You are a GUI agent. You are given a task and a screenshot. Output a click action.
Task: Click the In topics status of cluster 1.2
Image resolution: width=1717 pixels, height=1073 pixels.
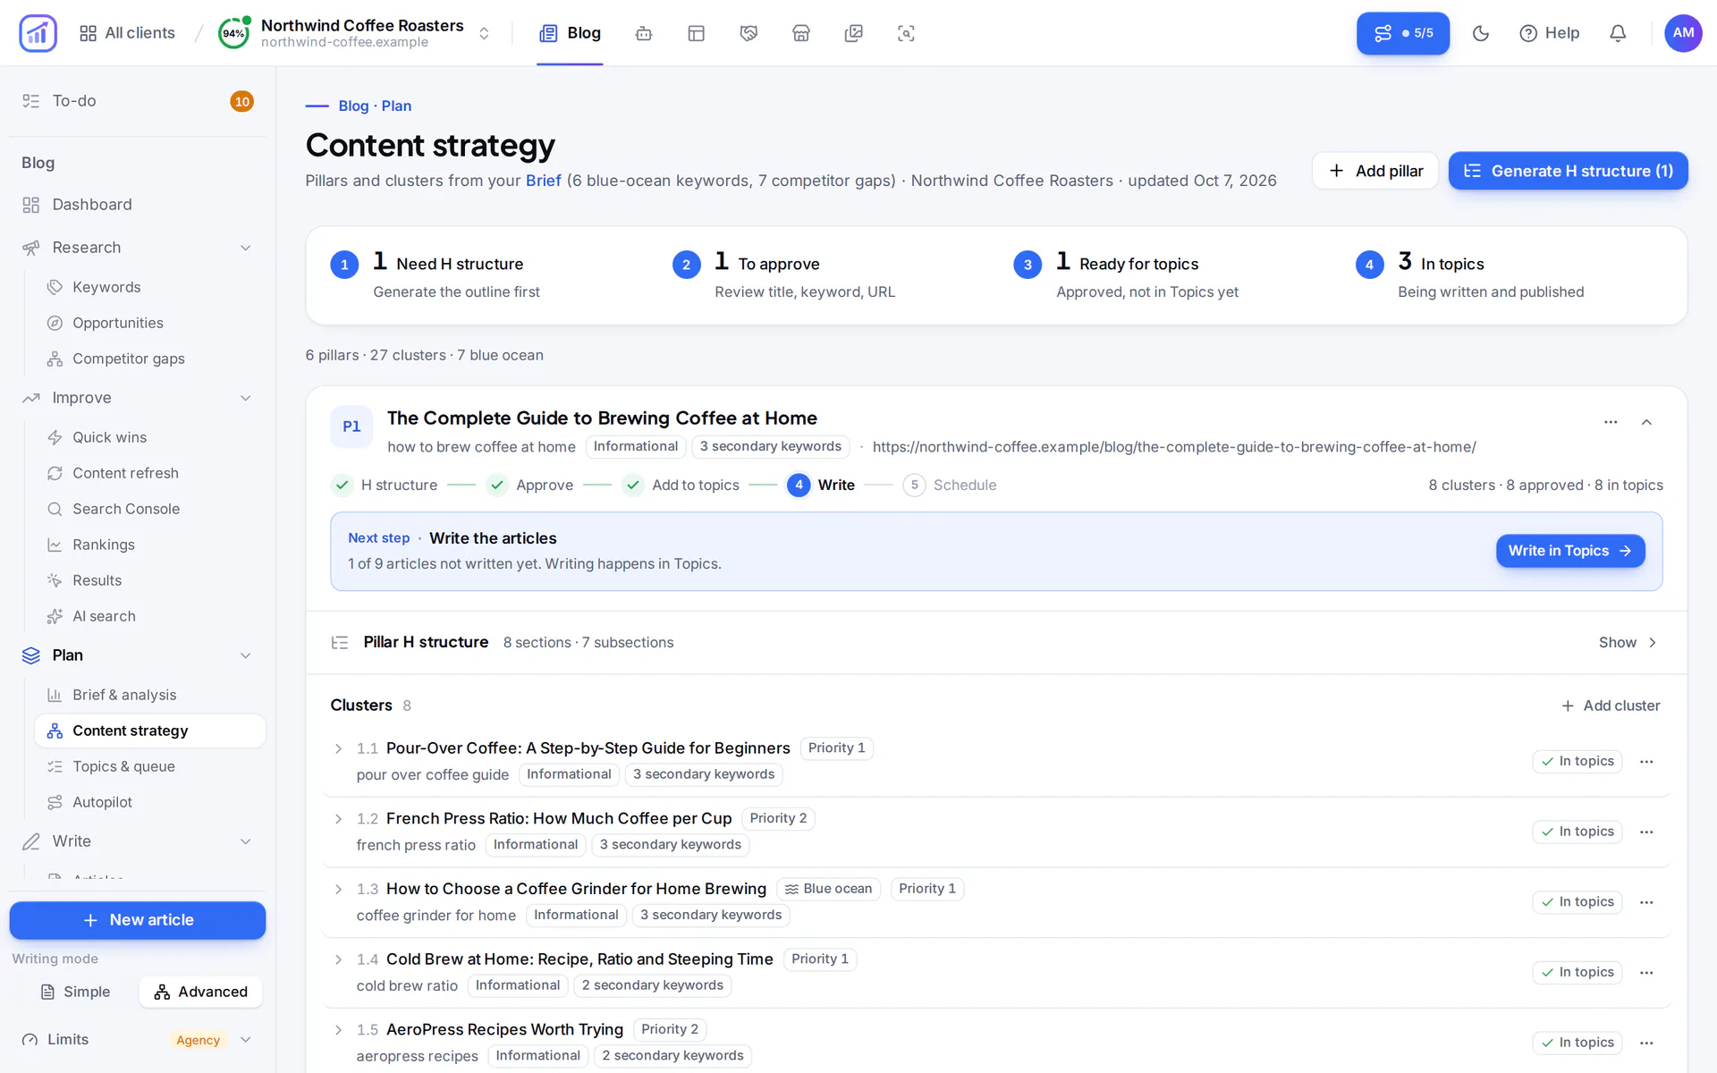tap(1577, 832)
